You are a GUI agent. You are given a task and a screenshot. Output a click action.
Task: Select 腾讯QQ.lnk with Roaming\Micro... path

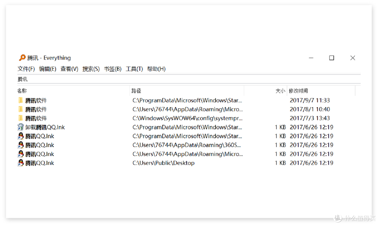click(x=40, y=154)
